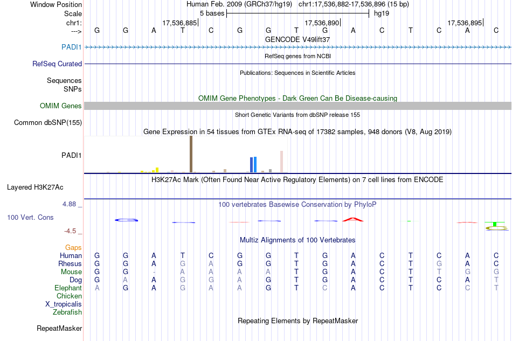Select the Window Position label
This screenshot has height=341, width=512.
tap(56, 4)
